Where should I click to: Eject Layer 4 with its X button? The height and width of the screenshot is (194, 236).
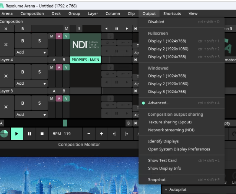pos(6,76)
